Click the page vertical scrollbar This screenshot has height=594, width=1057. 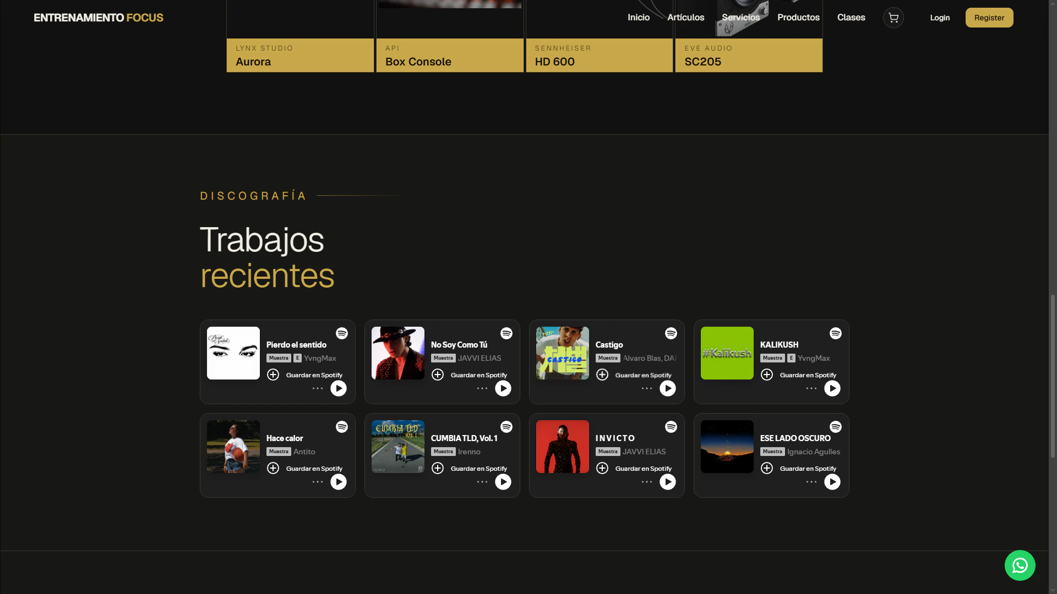coord(1053,376)
